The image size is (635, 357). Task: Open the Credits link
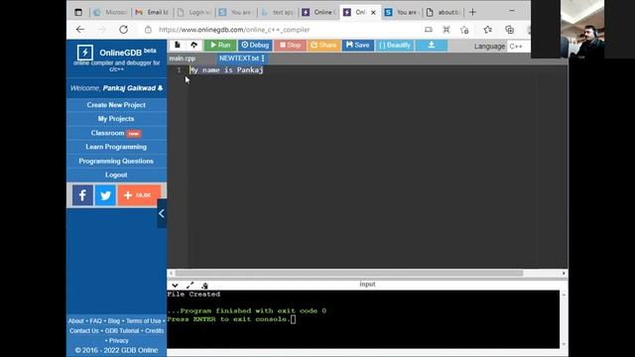tap(155, 330)
